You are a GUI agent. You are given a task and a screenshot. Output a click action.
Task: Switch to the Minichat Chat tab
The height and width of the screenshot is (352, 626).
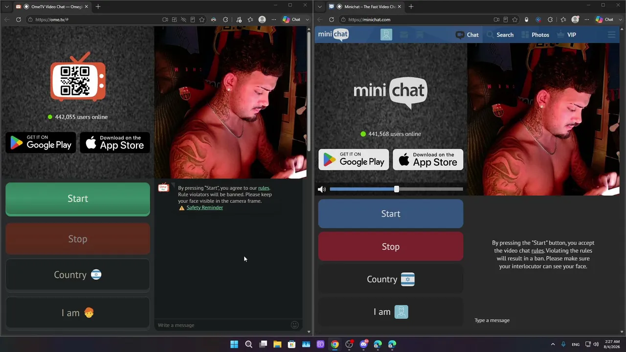(467, 35)
